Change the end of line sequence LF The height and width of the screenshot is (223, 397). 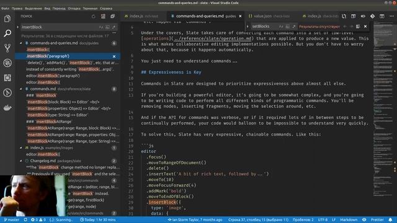click(334, 220)
